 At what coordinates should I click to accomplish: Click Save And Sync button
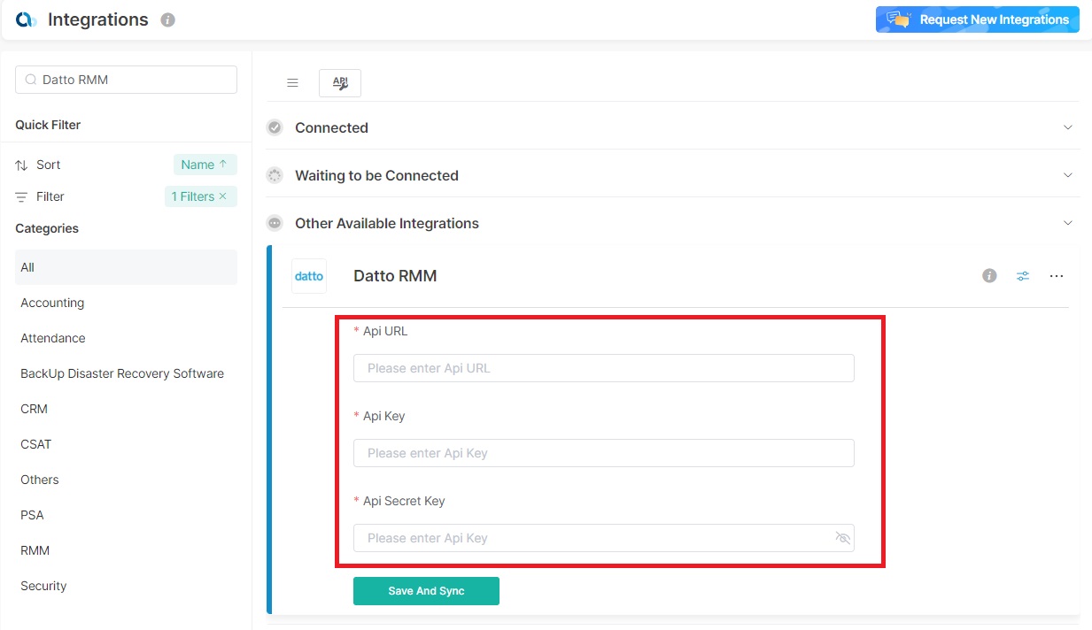426,591
